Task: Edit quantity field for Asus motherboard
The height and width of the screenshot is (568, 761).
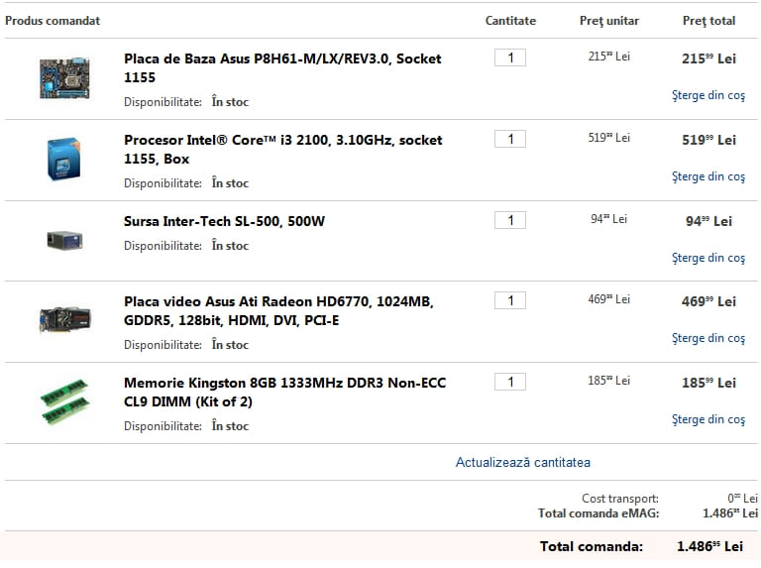Action: point(510,57)
